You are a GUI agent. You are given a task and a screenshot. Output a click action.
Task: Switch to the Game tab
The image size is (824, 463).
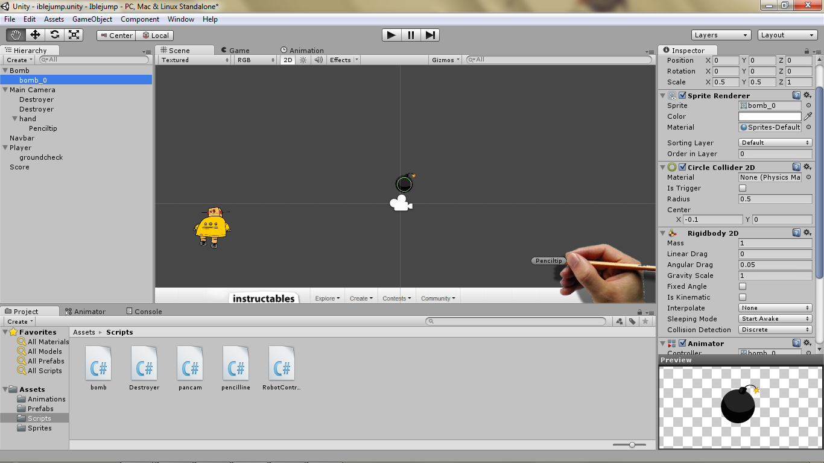tap(235, 51)
